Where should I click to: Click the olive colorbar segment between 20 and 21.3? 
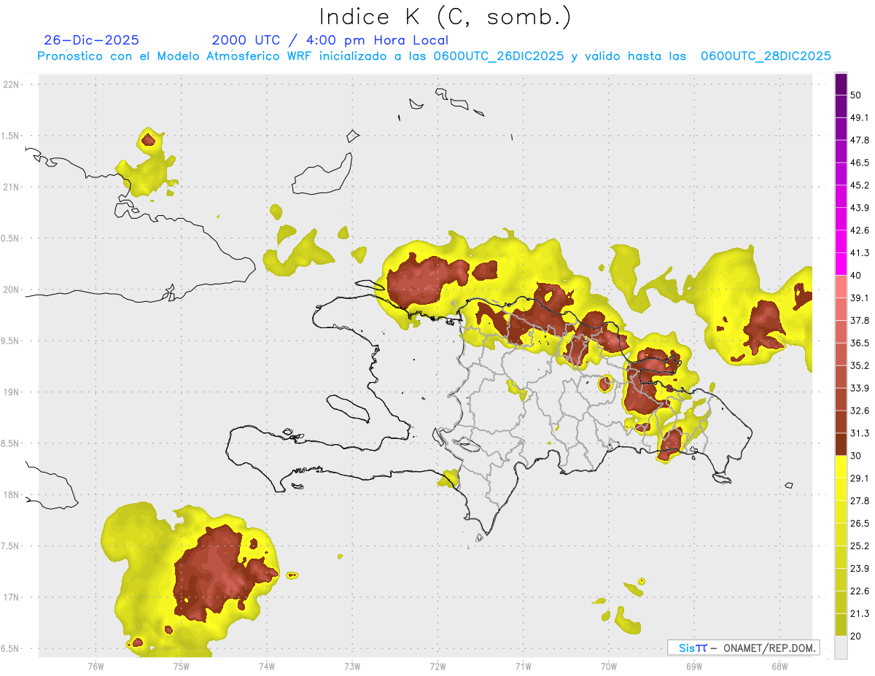point(841,625)
